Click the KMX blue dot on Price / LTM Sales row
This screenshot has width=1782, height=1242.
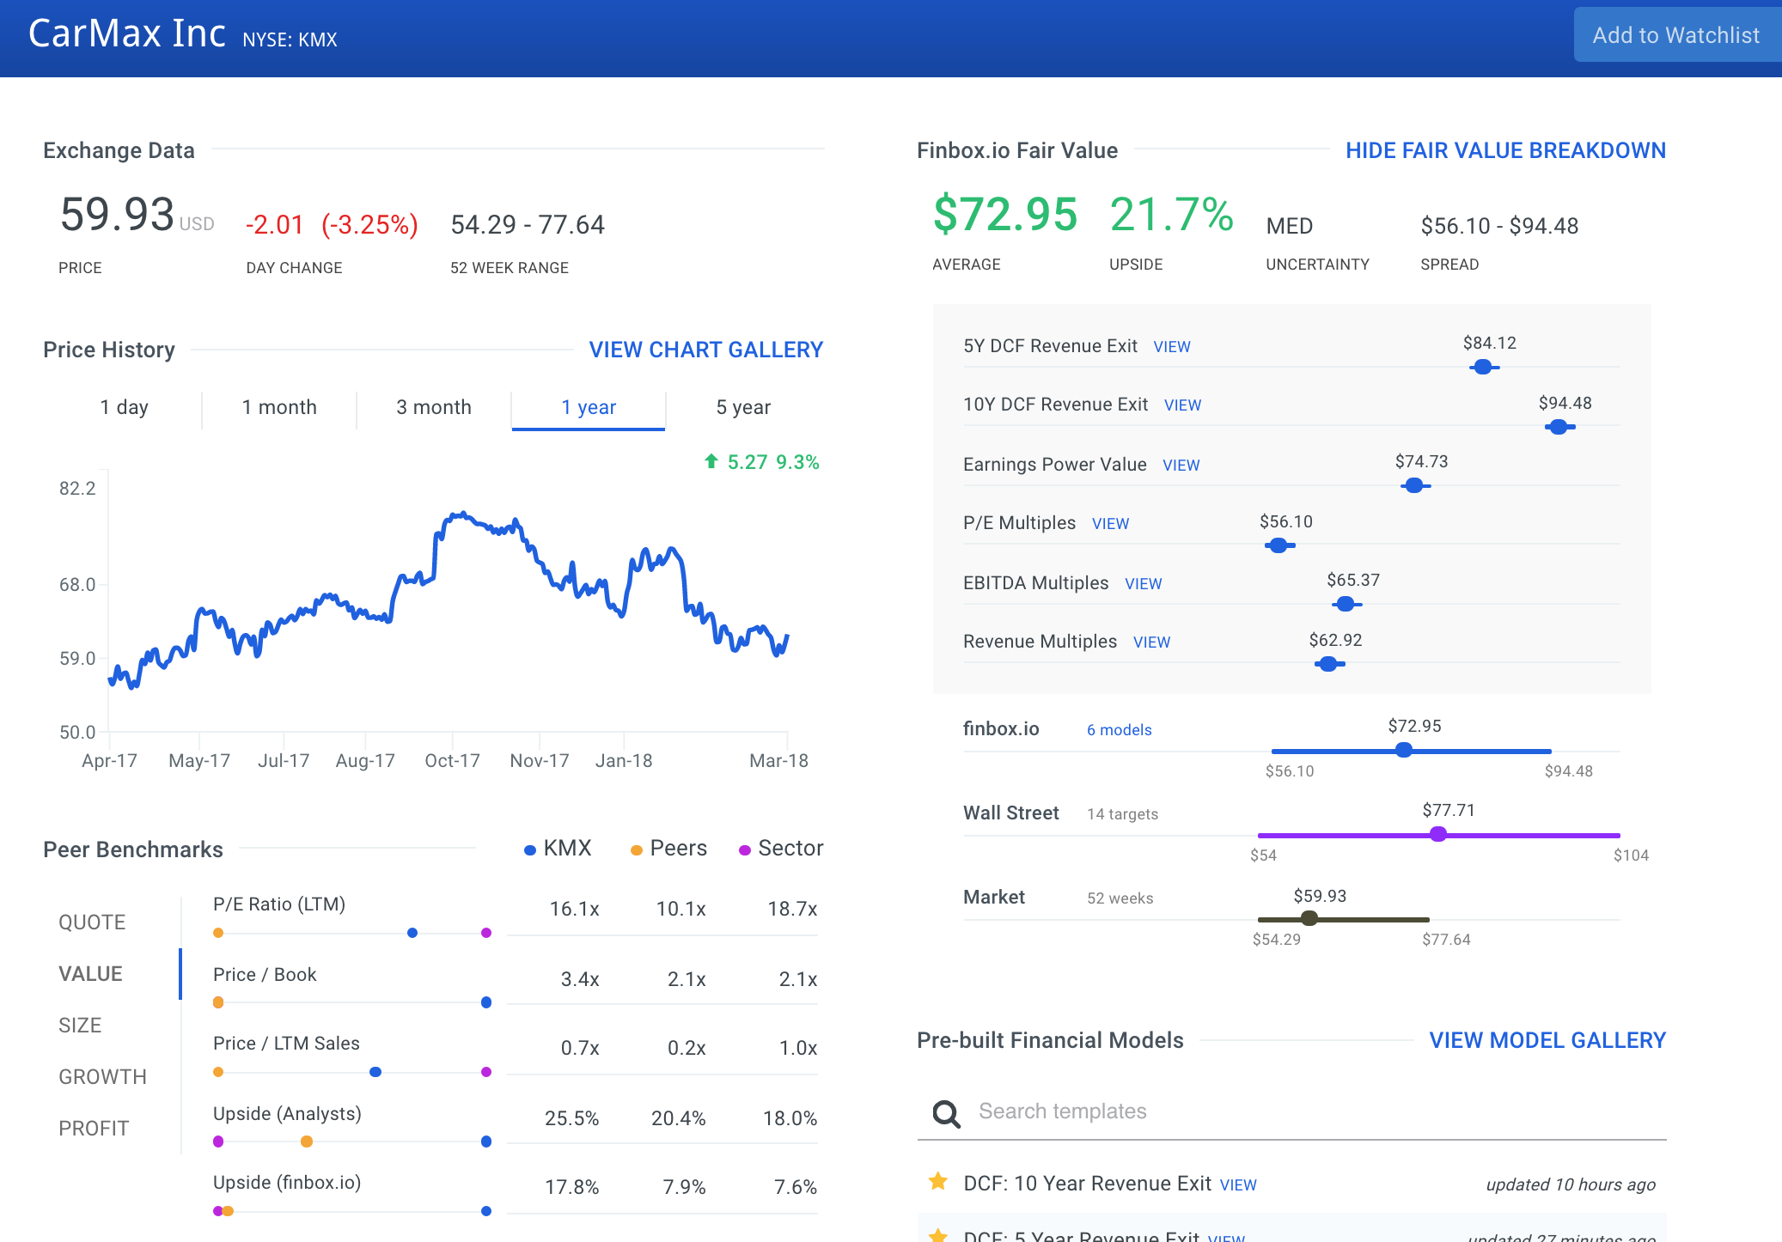tap(375, 1072)
